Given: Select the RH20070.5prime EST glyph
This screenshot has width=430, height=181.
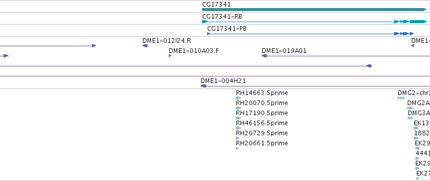Looking at the screenshot, I should tap(238, 108).
